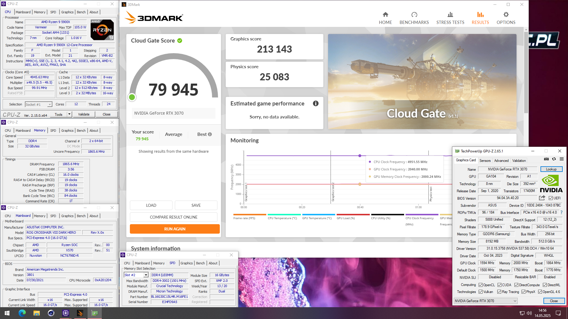This screenshot has height=319, width=568.
Task: Click network icon in system tray
Action: point(522,313)
